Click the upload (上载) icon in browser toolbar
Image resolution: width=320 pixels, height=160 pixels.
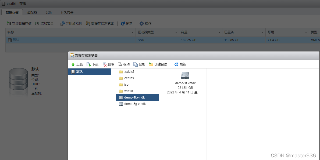tap(73, 64)
